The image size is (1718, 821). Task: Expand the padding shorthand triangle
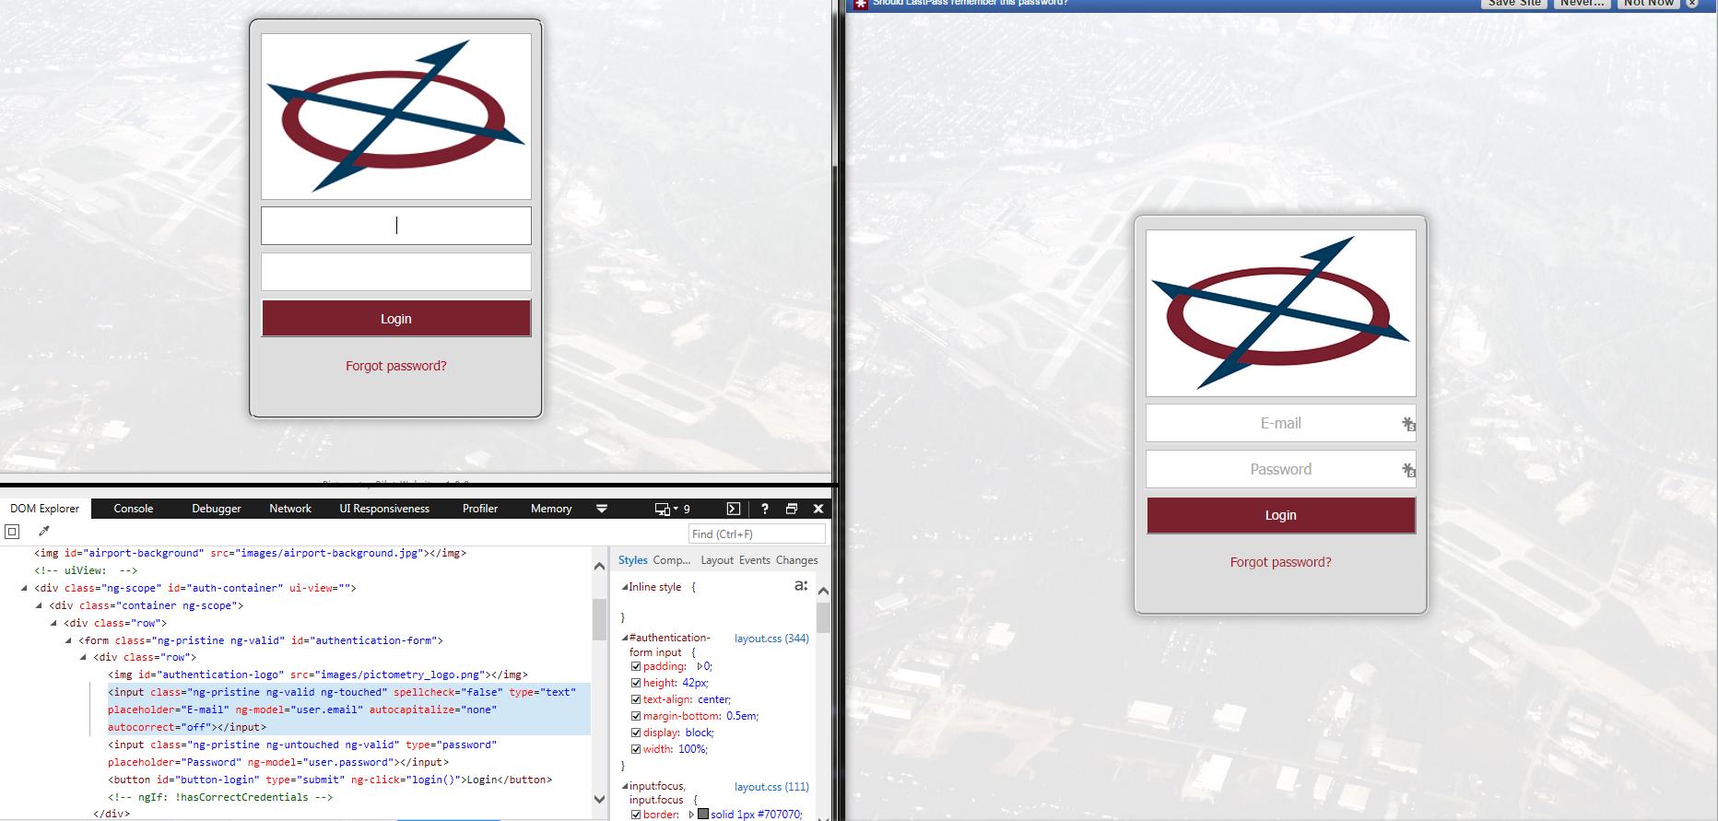click(700, 666)
